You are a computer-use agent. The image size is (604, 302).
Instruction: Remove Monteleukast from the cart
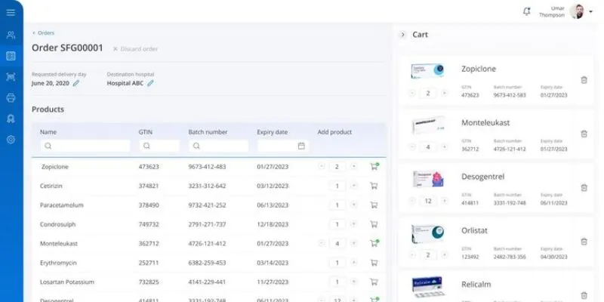pyautogui.click(x=584, y=134)
